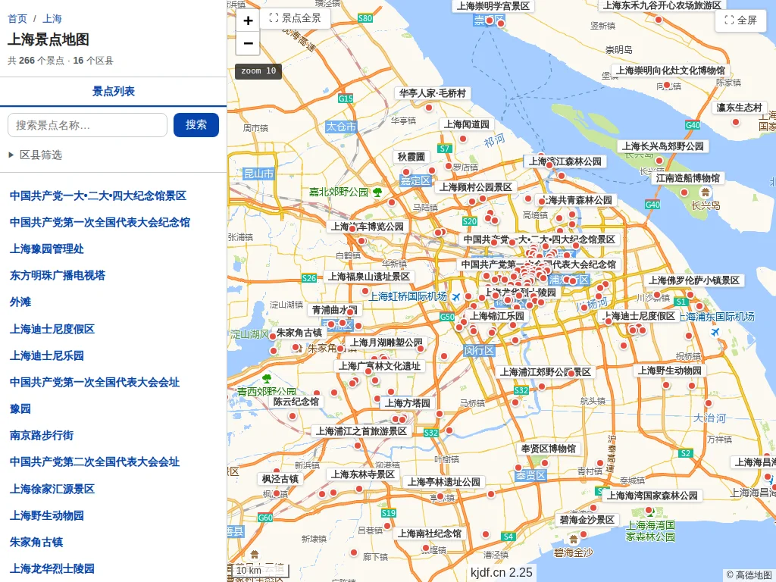Click 朱家角古镇 map label
The height and width of the screenshot is (582, 776).
click(x=299, y=333)
